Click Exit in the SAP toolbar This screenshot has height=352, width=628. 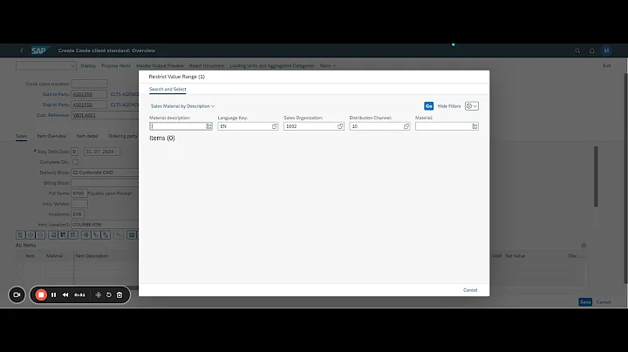607,65
